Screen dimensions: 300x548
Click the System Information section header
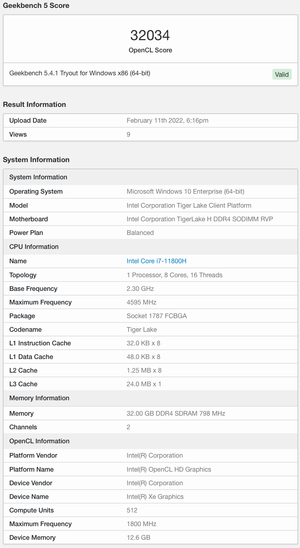36,160
